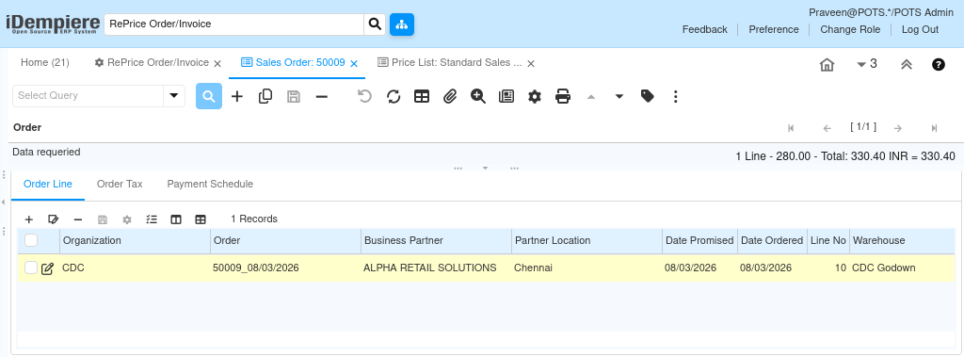The height and width of the screenshot is (357, 964).
Task: Click the detail quick form icon
Action: point(152,219)
